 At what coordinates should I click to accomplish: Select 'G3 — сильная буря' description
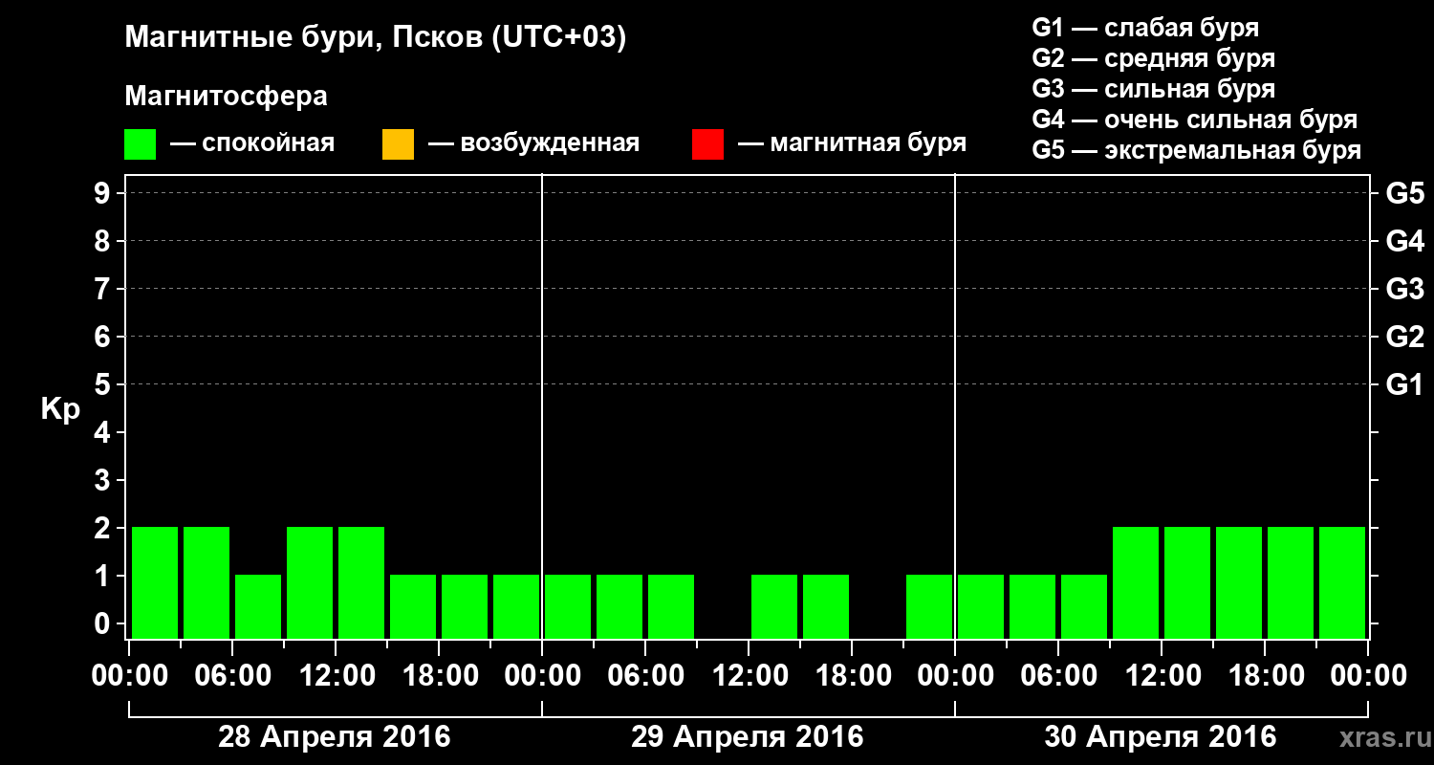click(x=1154, y=89)
